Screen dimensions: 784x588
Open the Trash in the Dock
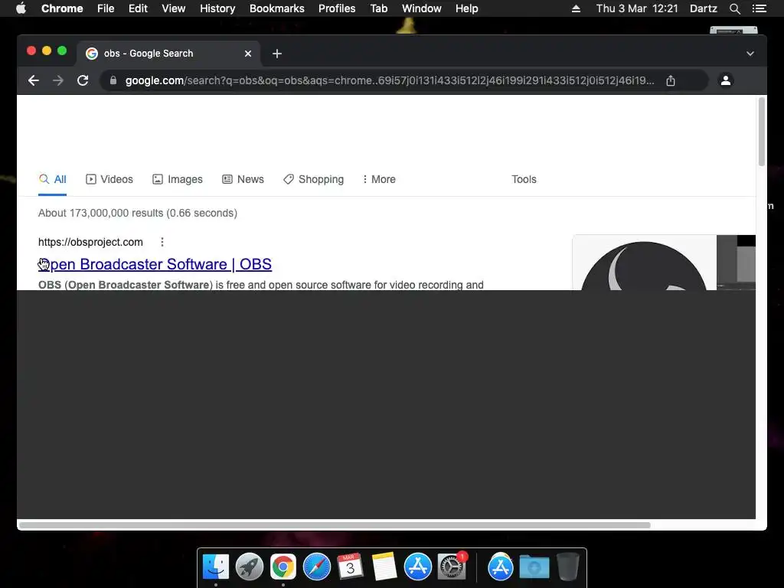click(x=567, y=567)
